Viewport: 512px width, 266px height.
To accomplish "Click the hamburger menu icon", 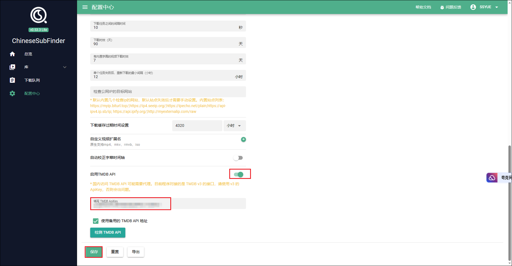I will pyautogui.click(x=85, y=7).
